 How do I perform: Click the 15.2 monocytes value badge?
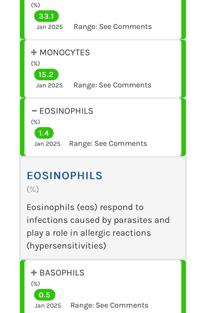click(46, 75)
